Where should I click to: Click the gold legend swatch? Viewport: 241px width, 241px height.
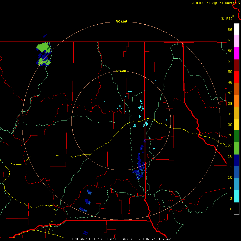click(236, 113)
